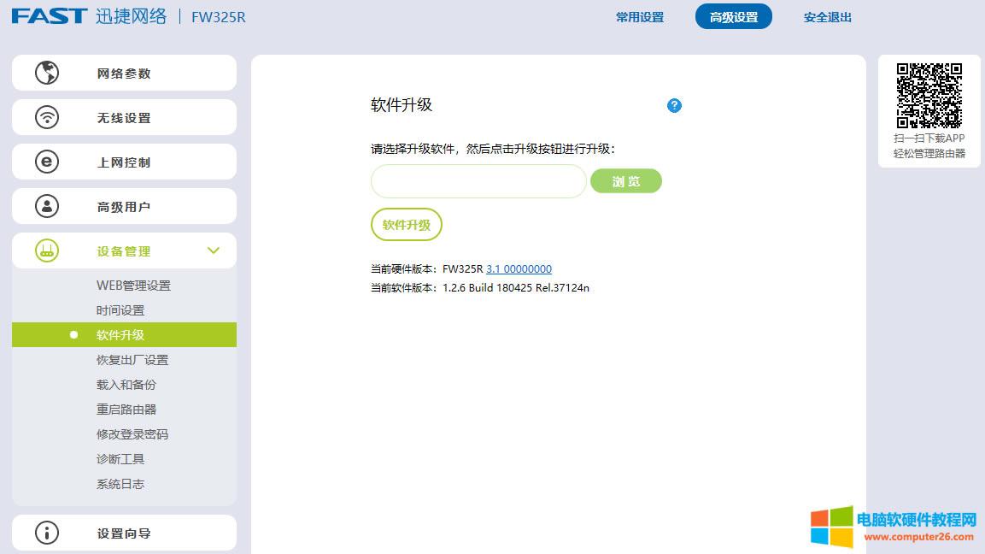Open the 3.1 00000000 hardware version link
The image size is (985, 554).
pos(518,268)
